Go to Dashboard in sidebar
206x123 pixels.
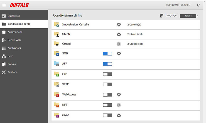pos(14,16)
